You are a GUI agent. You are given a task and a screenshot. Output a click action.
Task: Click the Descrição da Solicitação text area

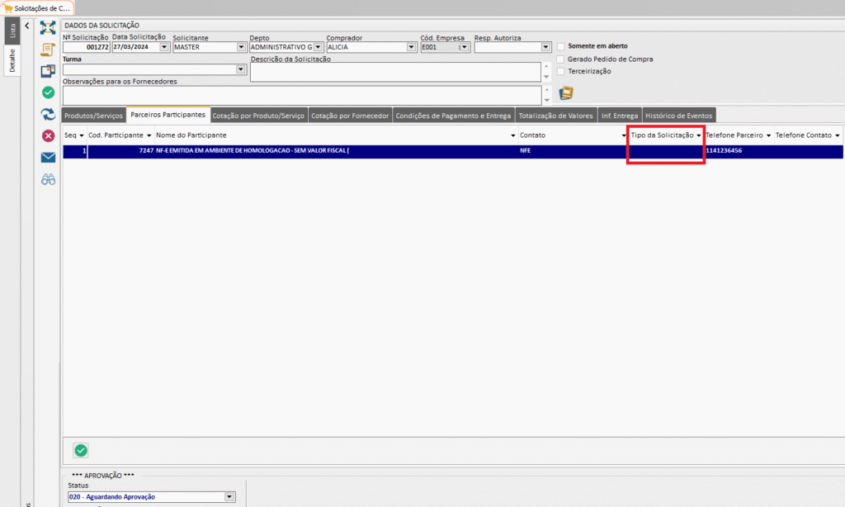pos(395,73)
